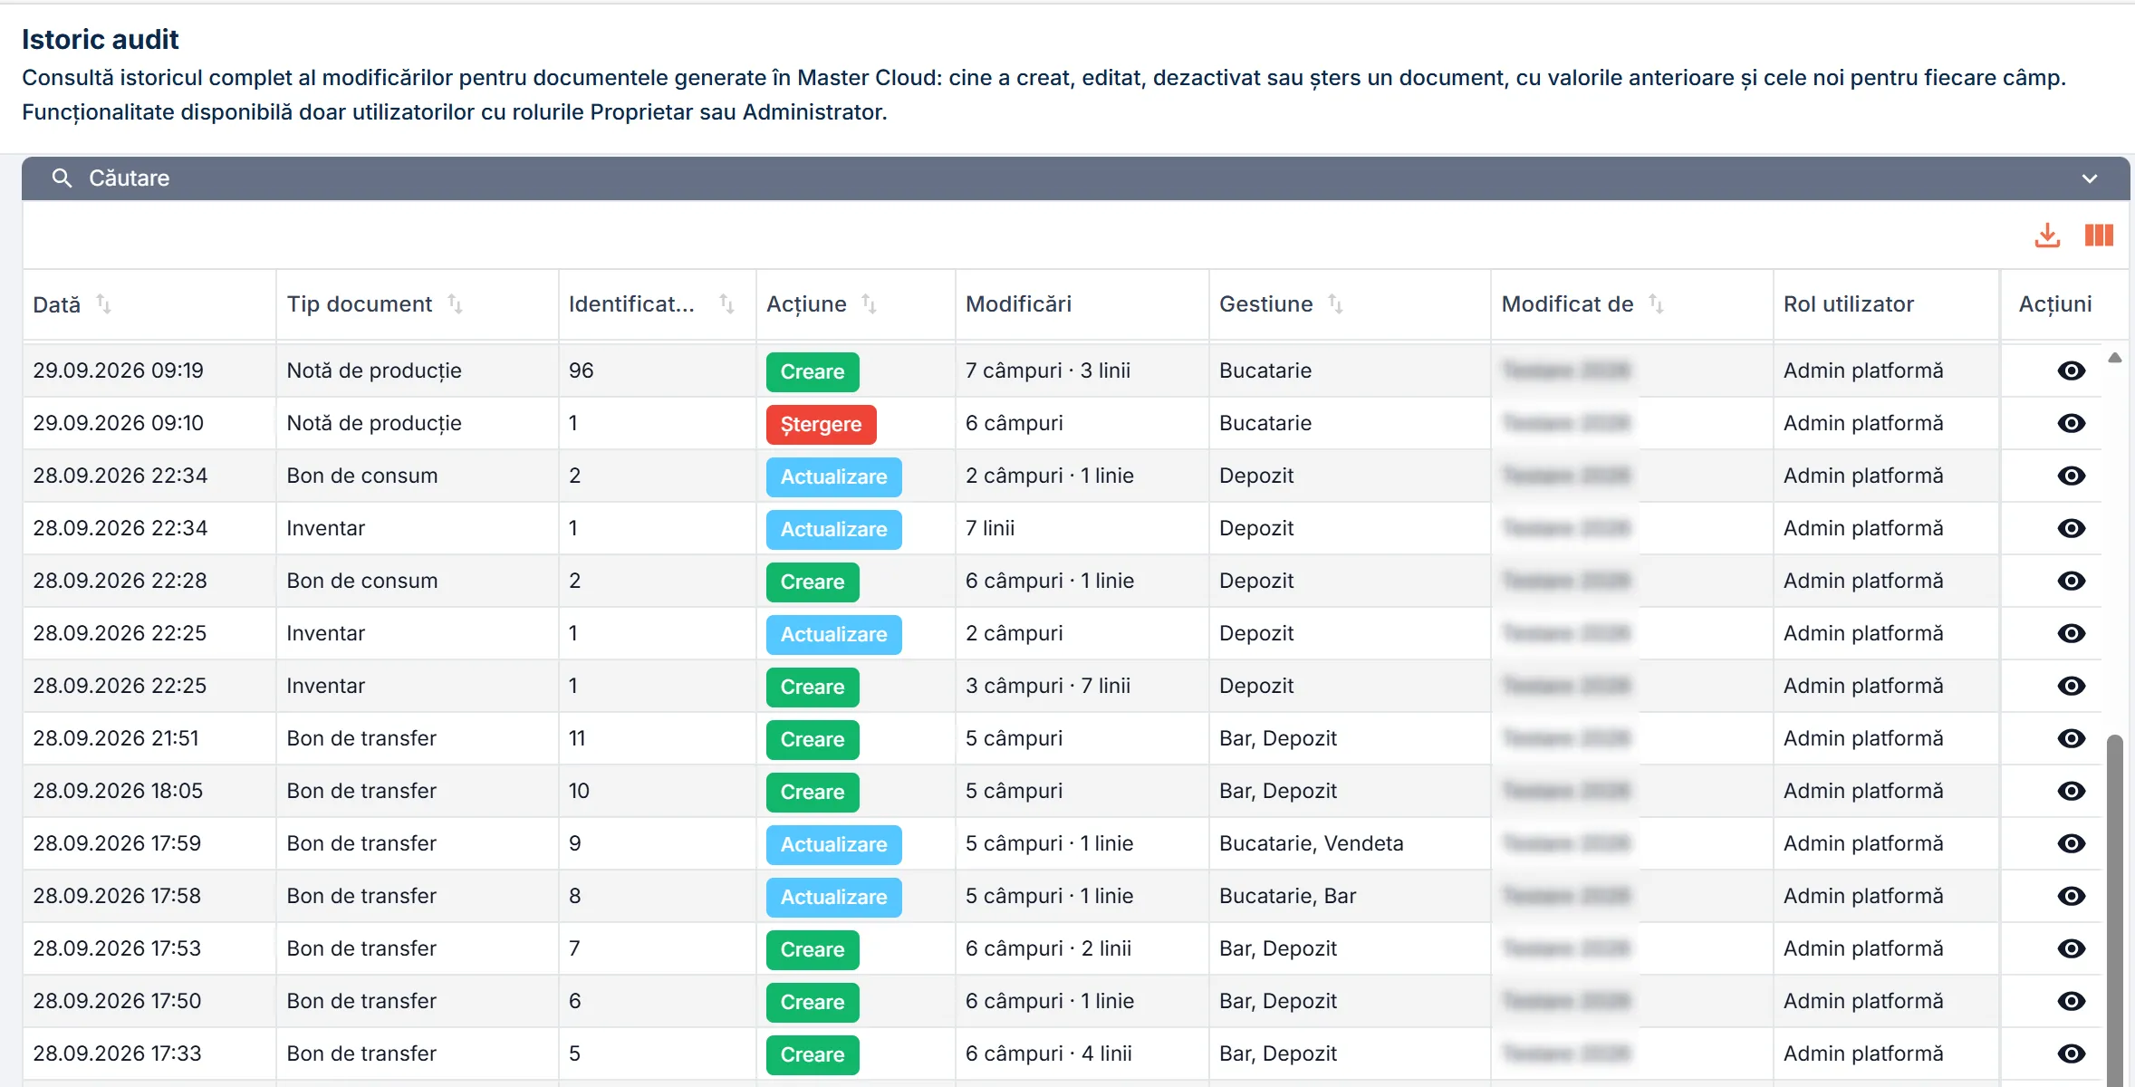Screen dimensions: 2135x1087
Task: Sort by the Acțiune column
Action: tap(869, 304)
